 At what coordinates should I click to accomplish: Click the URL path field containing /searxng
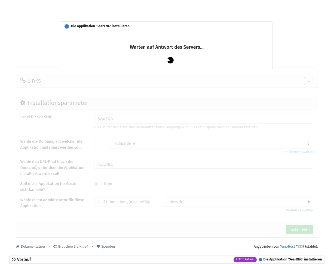[x=204, y=164]
